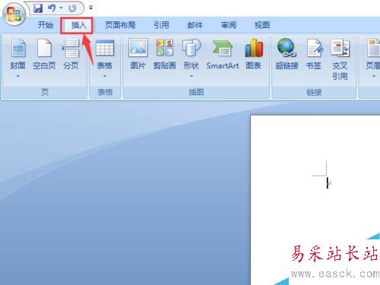Open the 视图 tab
The width and height of the screenshot is (380, 285).
(x=262, y=25)
